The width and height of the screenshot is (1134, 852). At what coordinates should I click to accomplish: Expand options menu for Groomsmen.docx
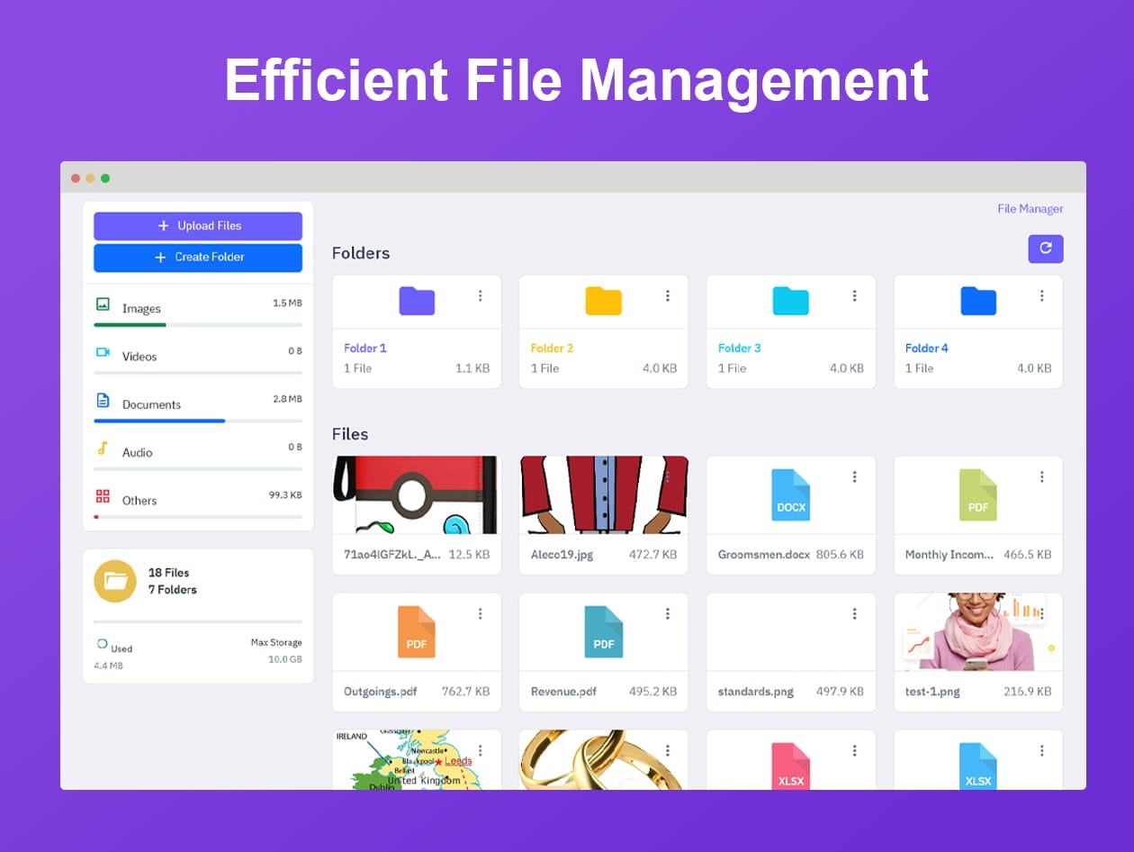point(854,476)
